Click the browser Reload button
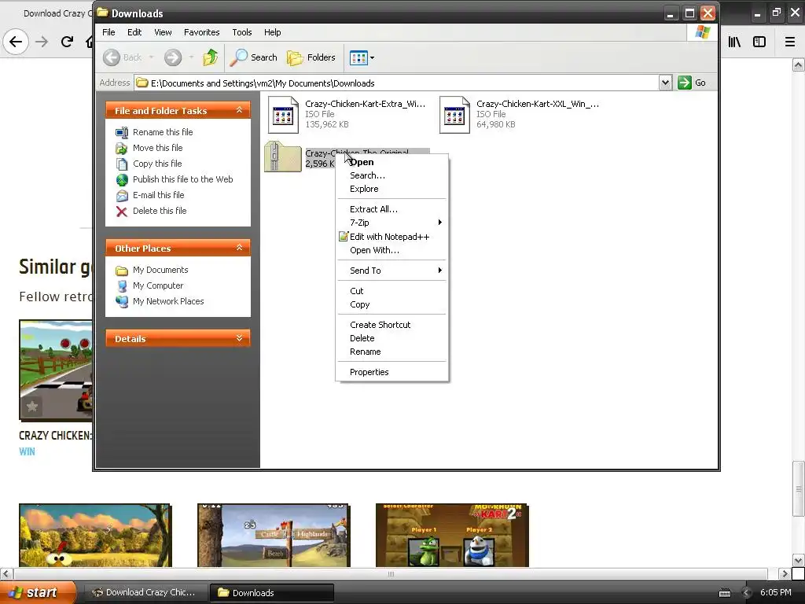 click(x=67, y=42)
